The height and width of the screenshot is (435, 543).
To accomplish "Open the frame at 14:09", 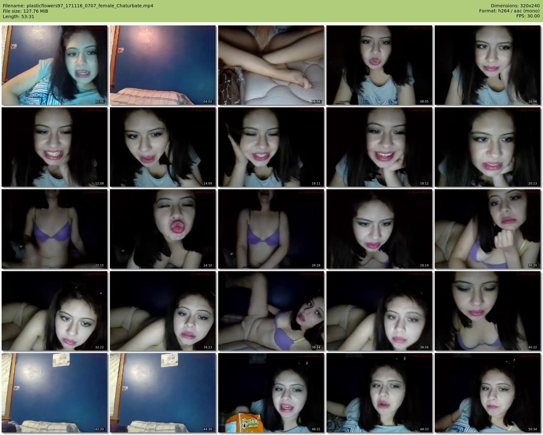I will 163,147.
